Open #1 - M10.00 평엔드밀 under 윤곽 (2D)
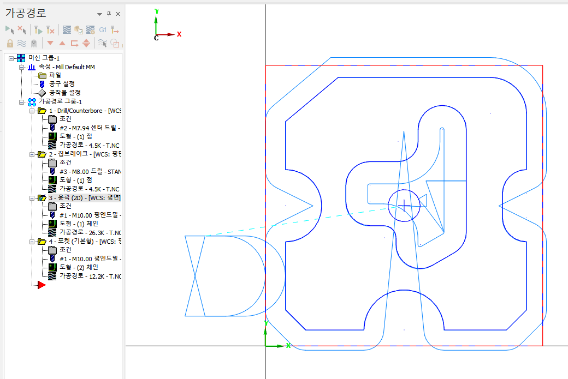This screenshot has width=568, height=379. tap(91, 215)
